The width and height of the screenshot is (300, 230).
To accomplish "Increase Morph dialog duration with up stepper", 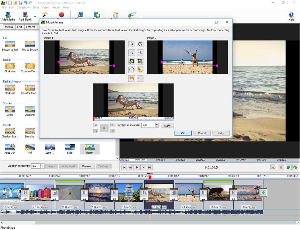I will 157,124.
